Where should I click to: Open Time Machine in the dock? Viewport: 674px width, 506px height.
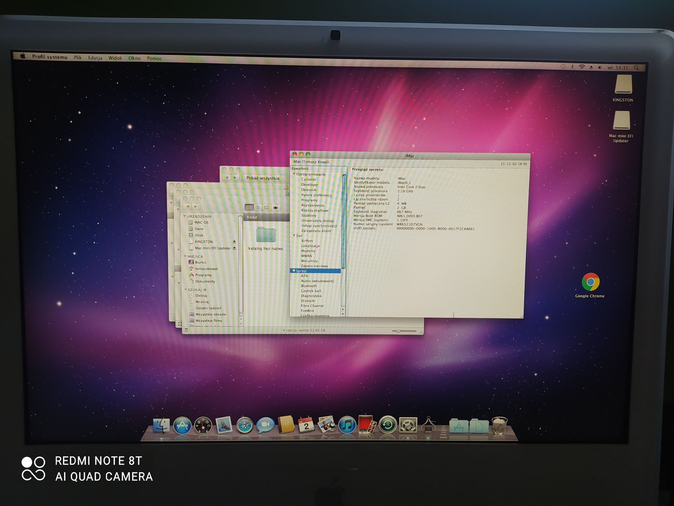tap(388, 425)
